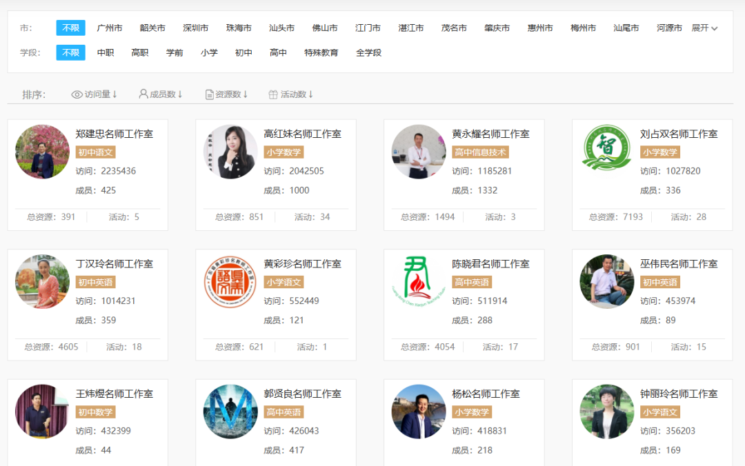Select 不限 in city filter row
Viewport: 745px width, 466px height.
(70, 28)
